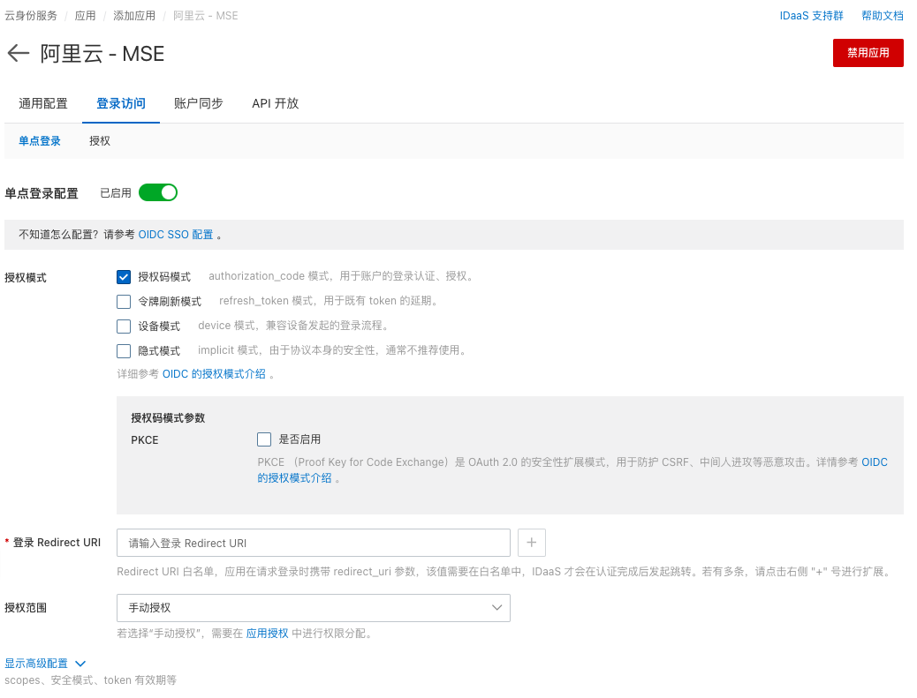Click the back arrow next to 阿里云 - MSE
Viewport: 917px width, 698px height.
(x=19, y=53)
